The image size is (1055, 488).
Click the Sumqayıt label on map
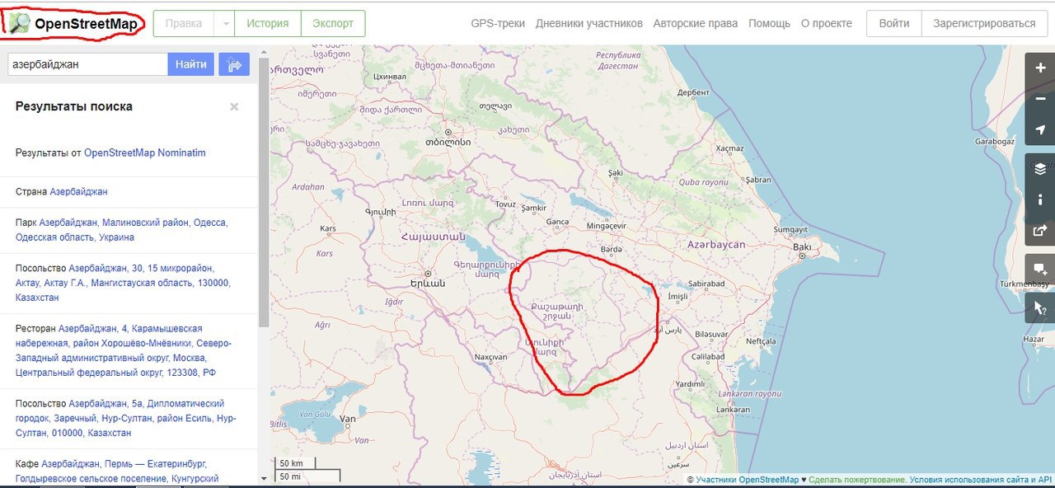click(x=791, y=229)
